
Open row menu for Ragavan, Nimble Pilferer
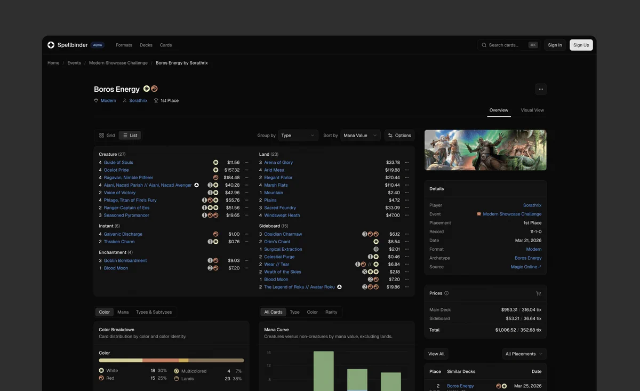pyautogui.click(x=246, y=178)
